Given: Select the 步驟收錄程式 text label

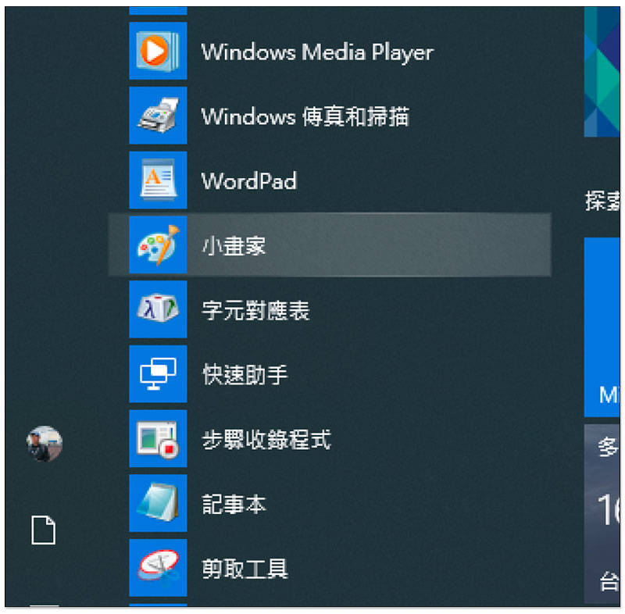Looking at the screenshot, I should pyautogui.click(x=266, y=439).
